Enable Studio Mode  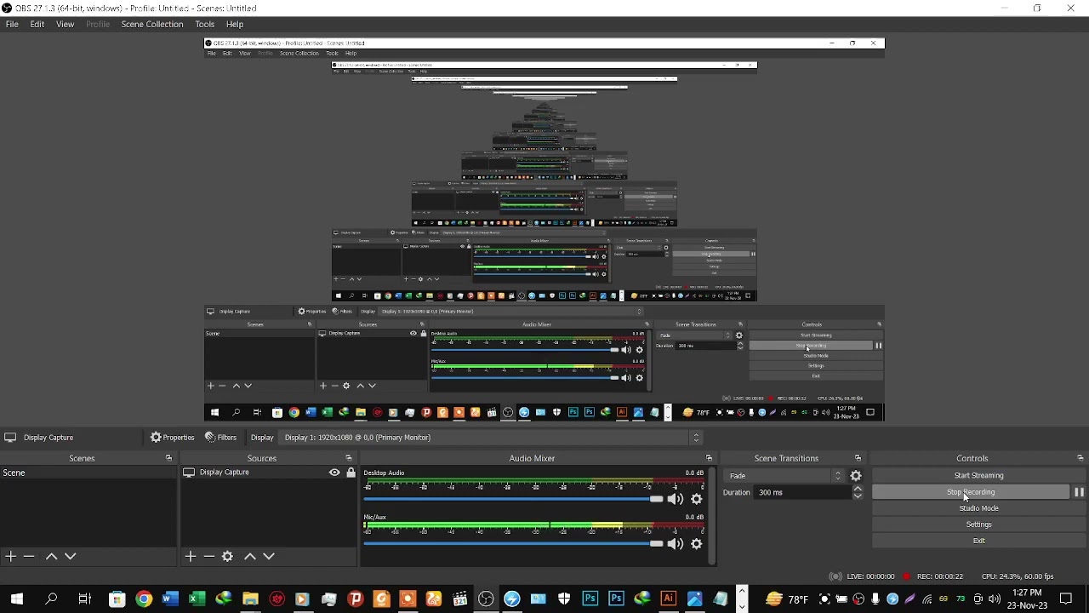978,508
